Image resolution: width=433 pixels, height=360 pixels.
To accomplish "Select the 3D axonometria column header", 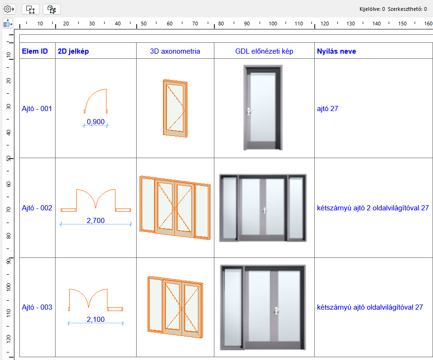I will tap(175, 51).
